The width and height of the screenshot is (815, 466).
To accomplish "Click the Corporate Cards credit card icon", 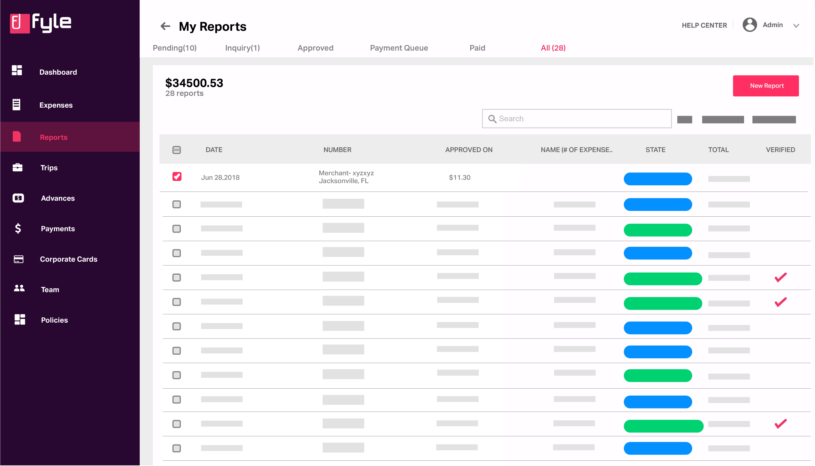I will [18, 259].
